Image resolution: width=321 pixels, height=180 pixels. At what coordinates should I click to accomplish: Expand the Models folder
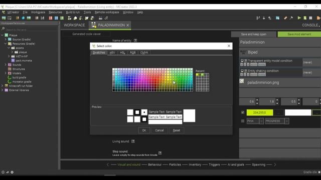(x=6, y=73)
